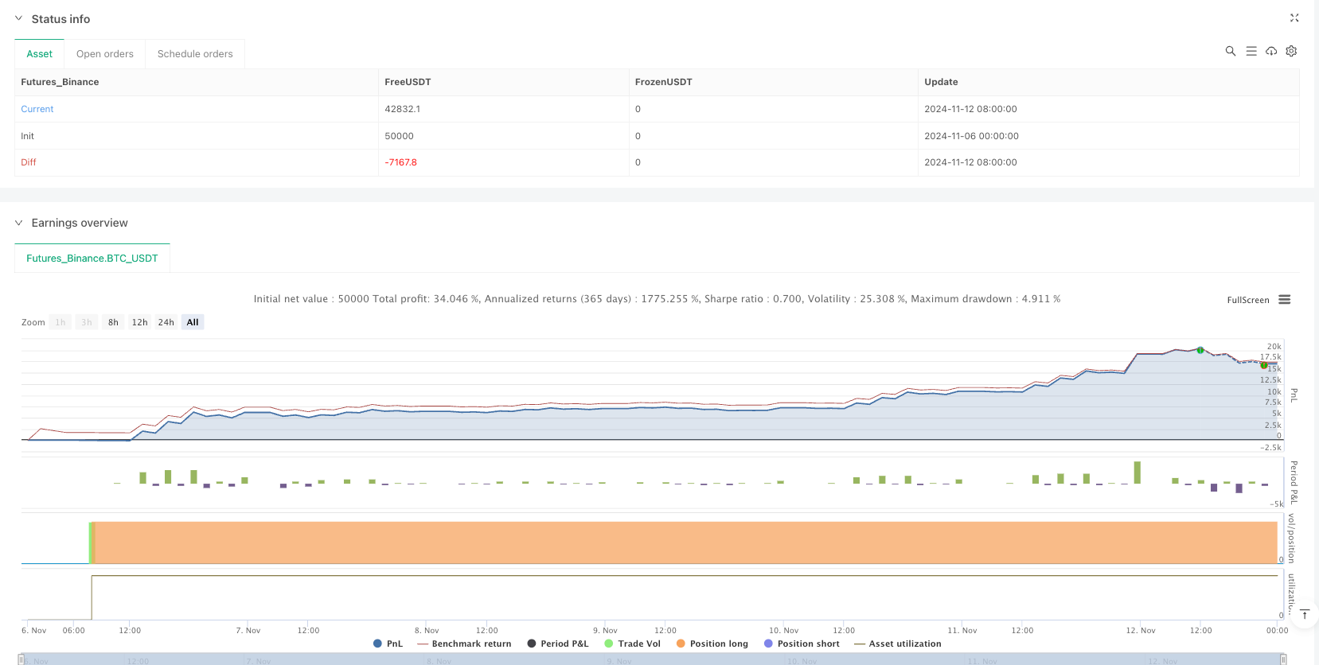Click the collapse arrows icon top right

[1294, 17]
